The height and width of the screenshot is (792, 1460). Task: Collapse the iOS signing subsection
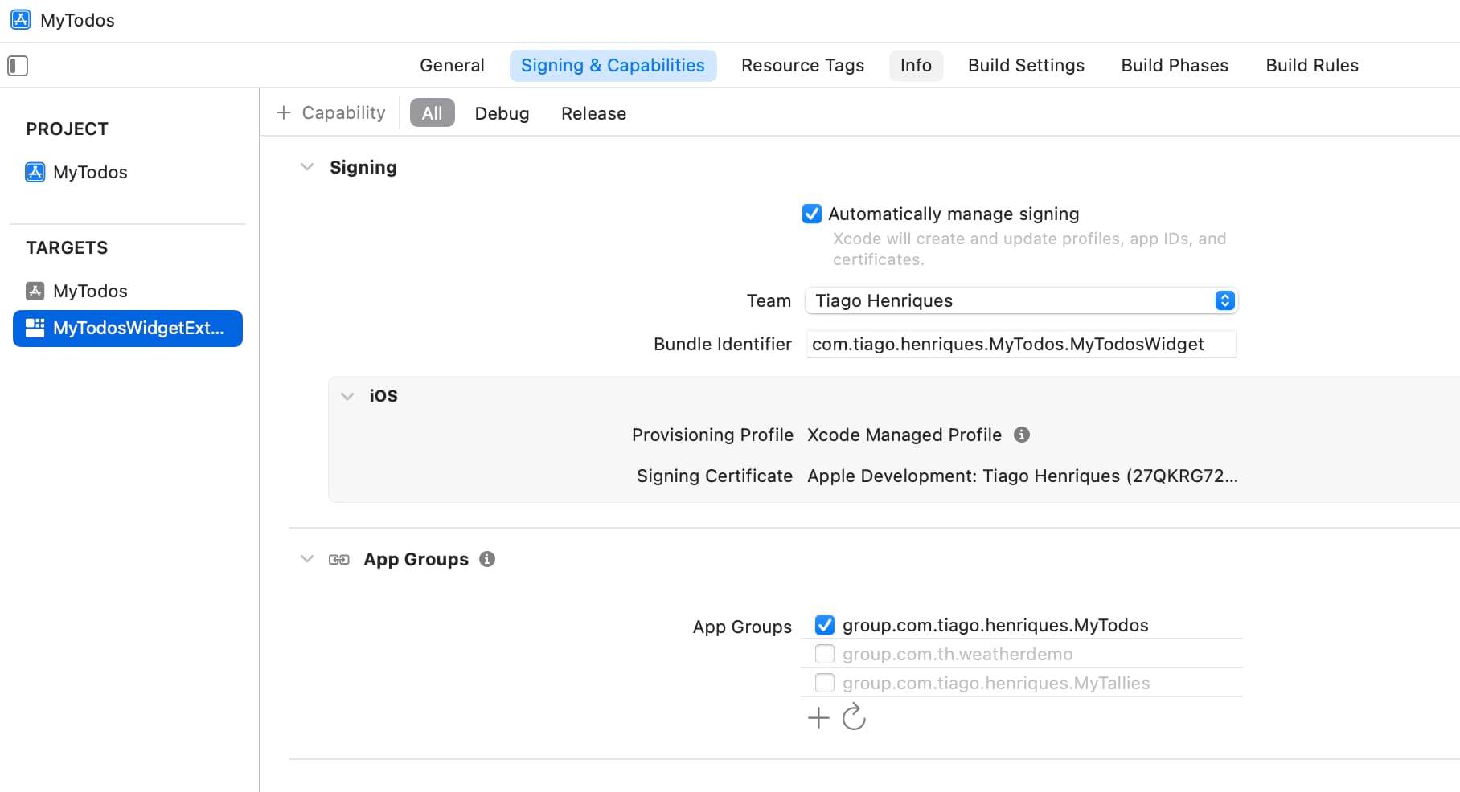click(347, 396)
